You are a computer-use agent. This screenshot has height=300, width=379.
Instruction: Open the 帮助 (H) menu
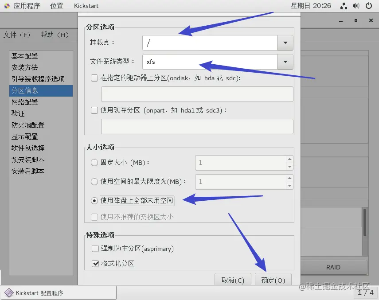(55, 35)
